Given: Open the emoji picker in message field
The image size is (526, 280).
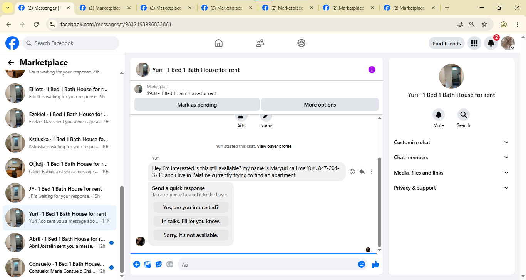Looking at the screenshot, I should point(362,264).
